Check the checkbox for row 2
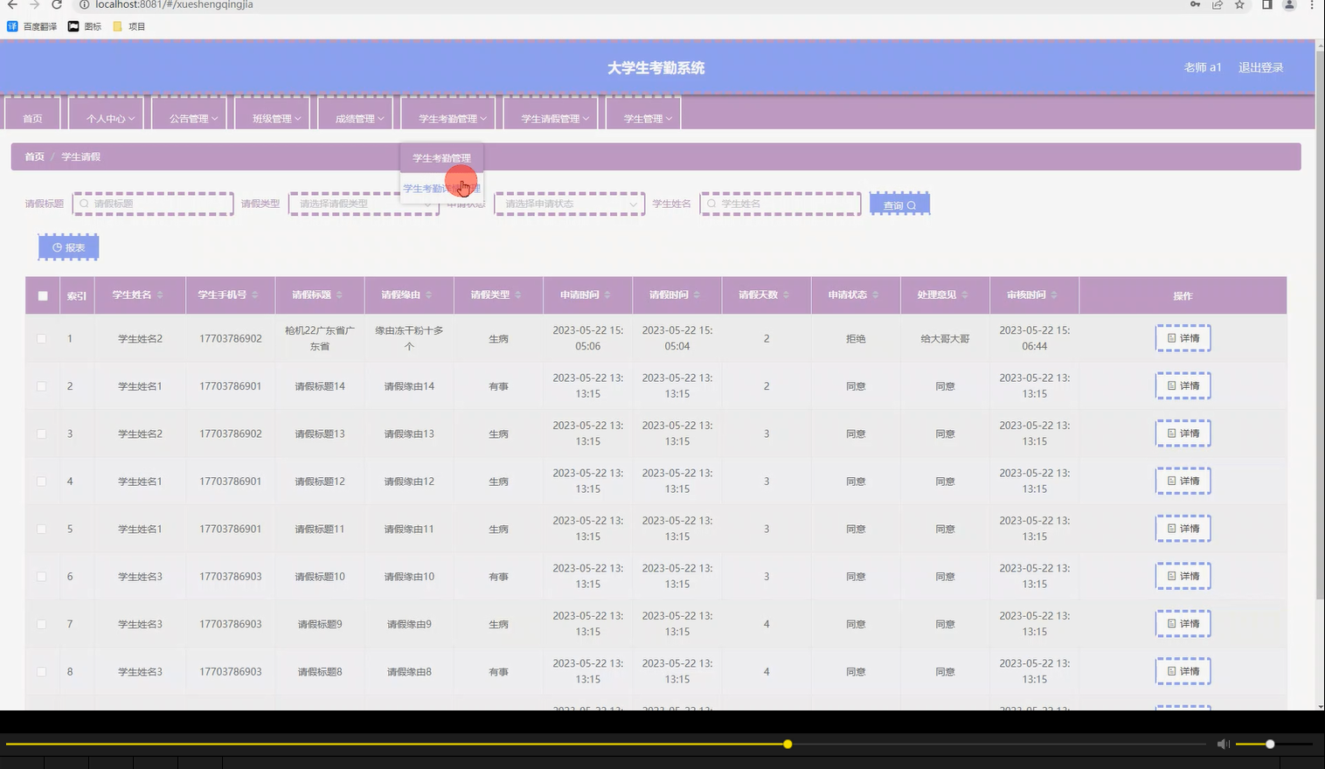The image size is (1325, 769). [x=41, y=386]
